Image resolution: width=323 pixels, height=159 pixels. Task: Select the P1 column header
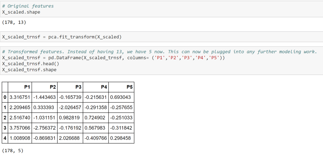coord(20,87)
